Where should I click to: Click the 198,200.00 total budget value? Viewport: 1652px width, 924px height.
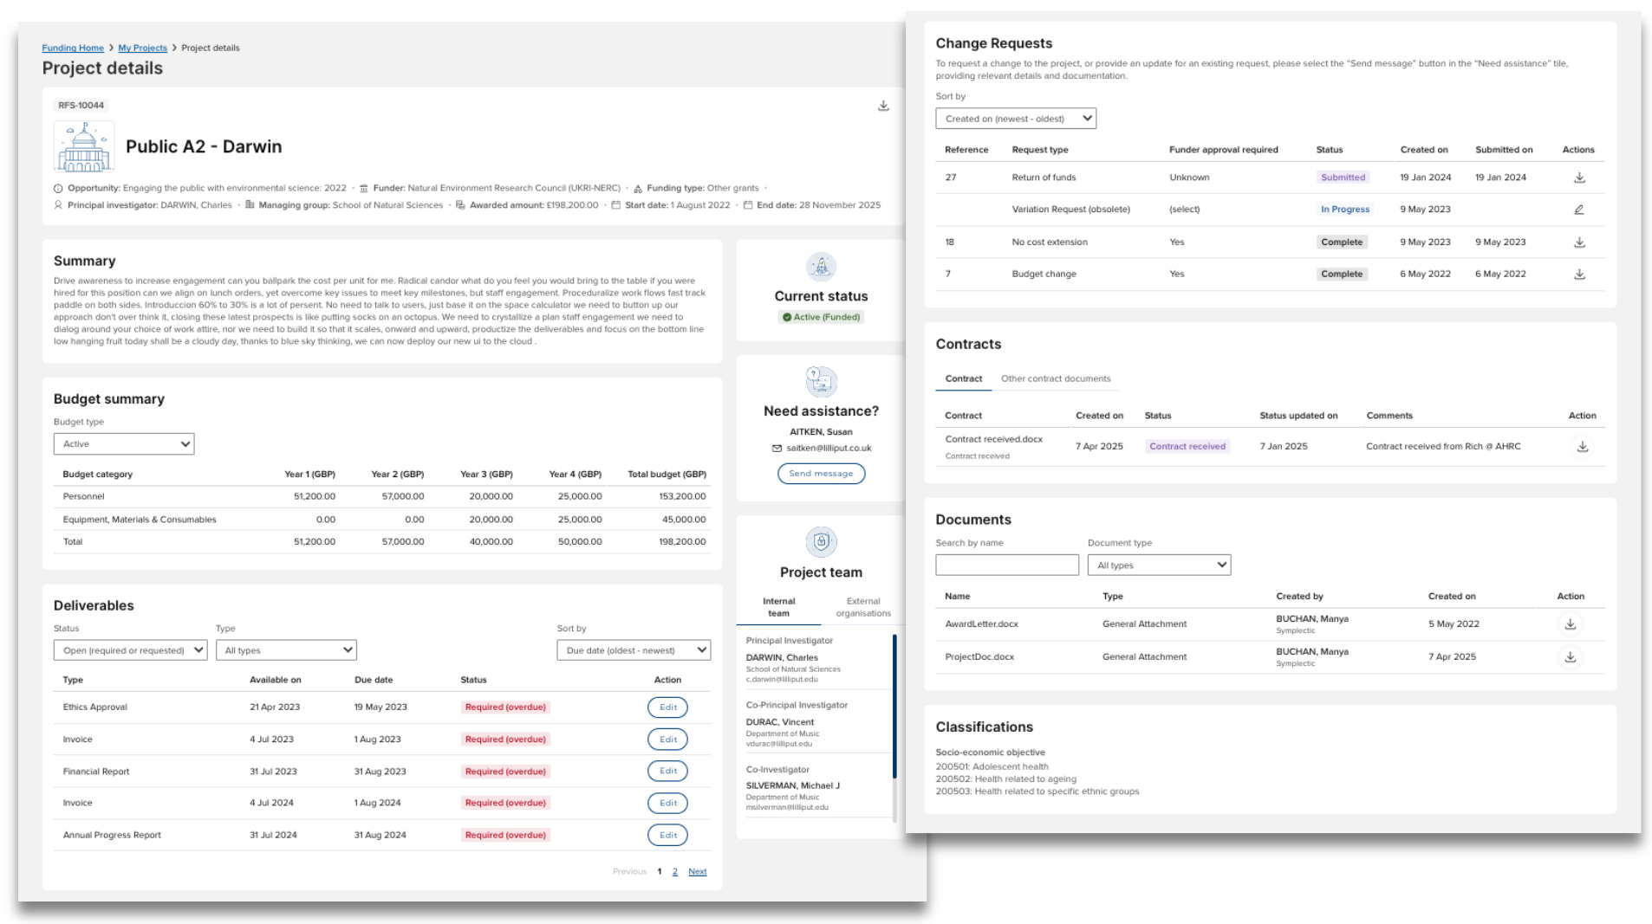pyautogui.click(x=682, y=542)
